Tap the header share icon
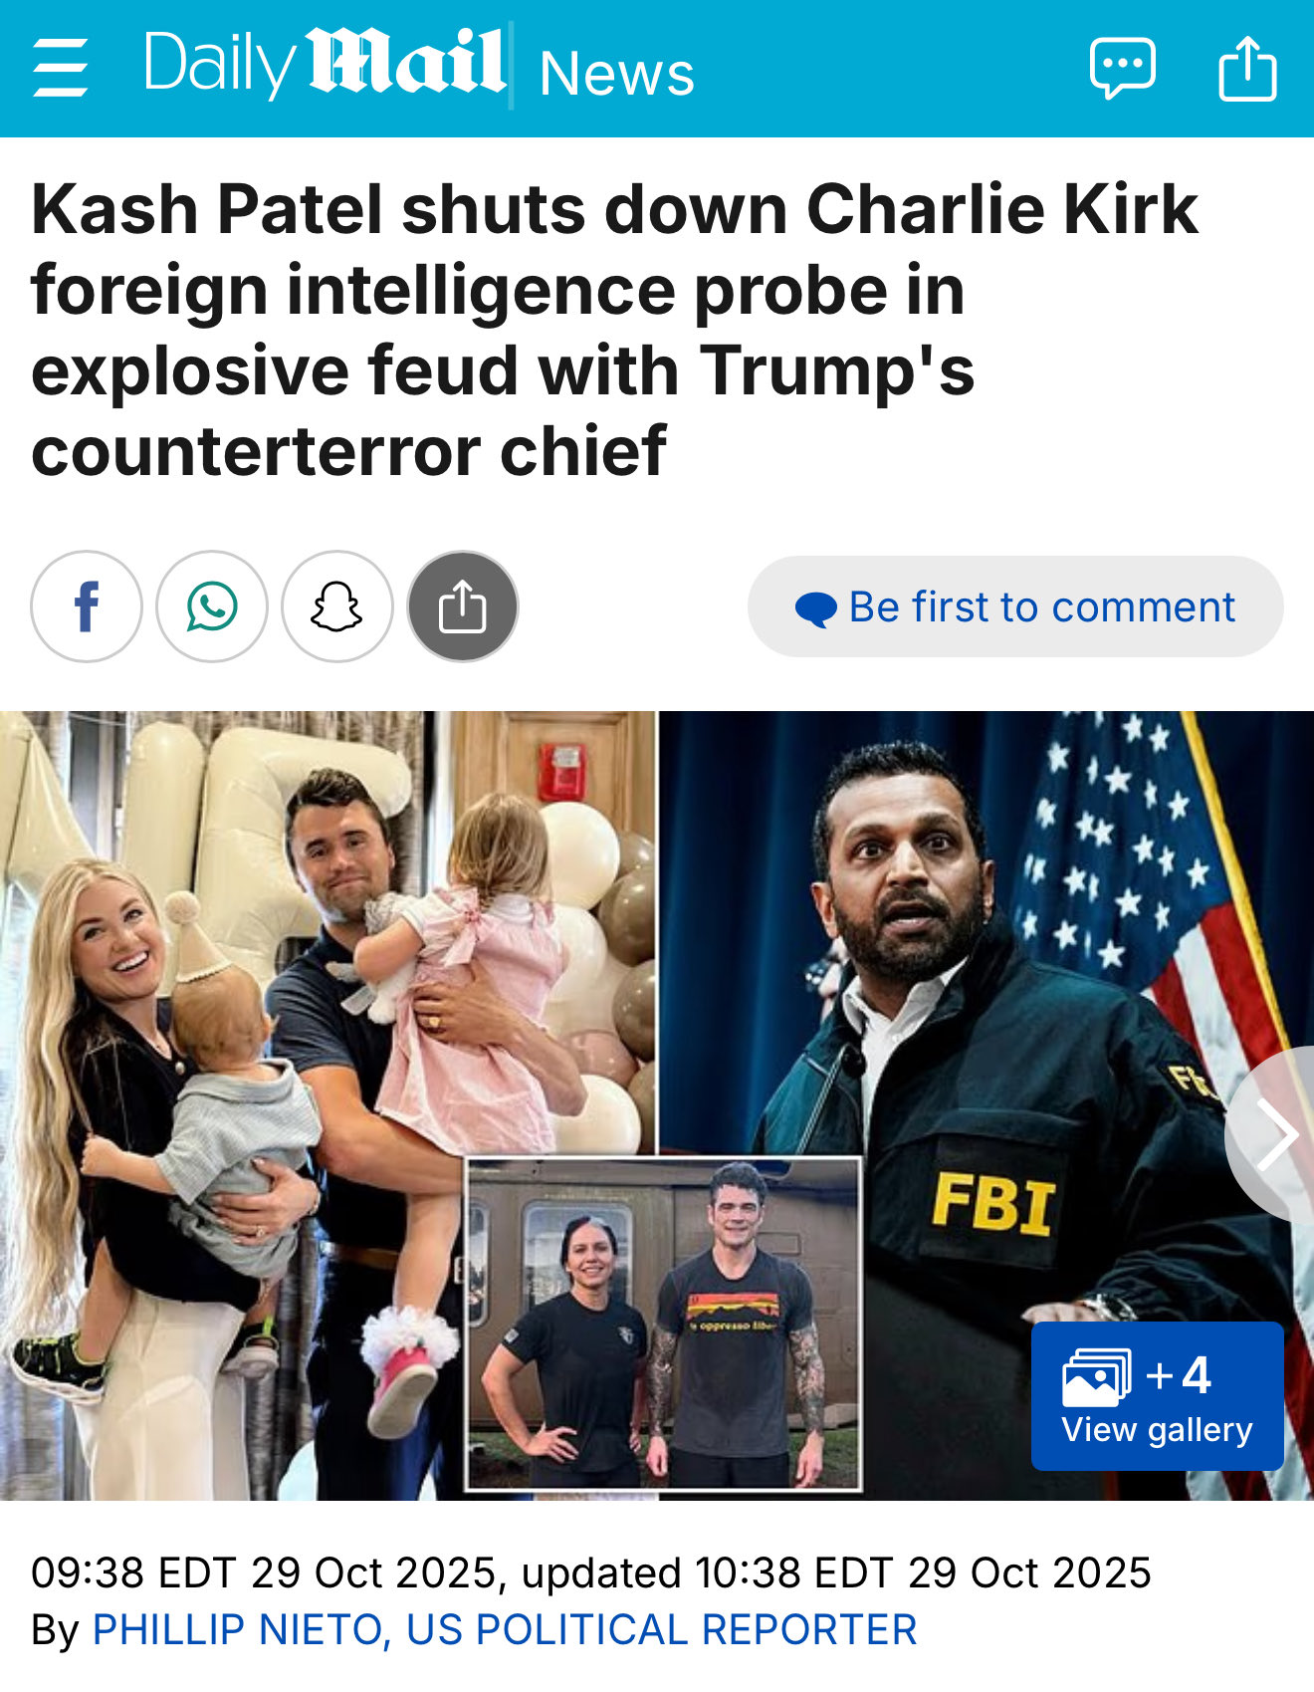Image resolution: width=1314 pixels, height=1692 pixels. (1247, 68)
